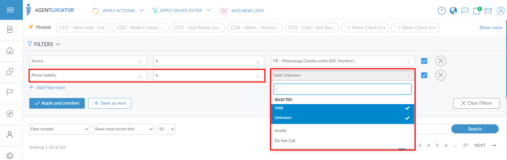Click the pinned star icon
The height and width of the screenshot is (160, 507).
[x=31, y=27]
